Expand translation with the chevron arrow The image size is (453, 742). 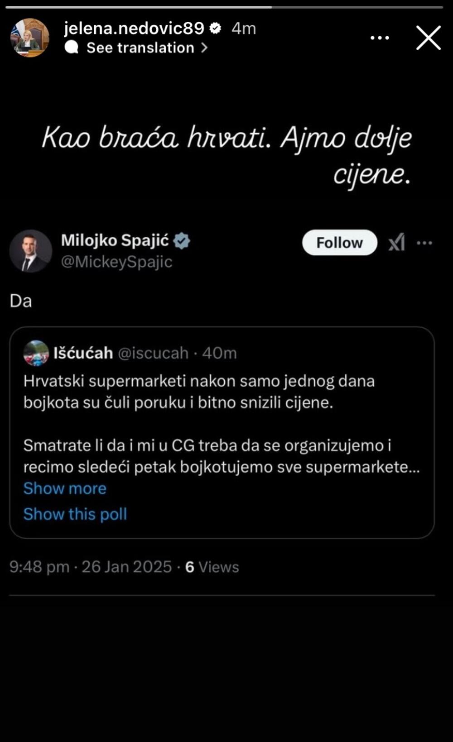204,48
